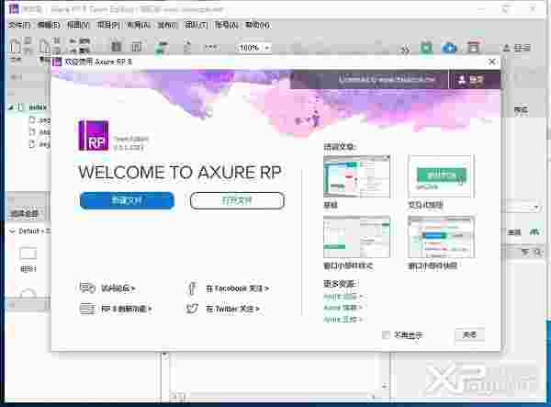
Task: Click the Twitter bird icon
Action: click(x=192, y=309)
